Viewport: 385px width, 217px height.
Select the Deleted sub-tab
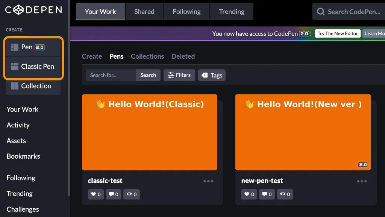pyautogui.click(x=183, y=56)
